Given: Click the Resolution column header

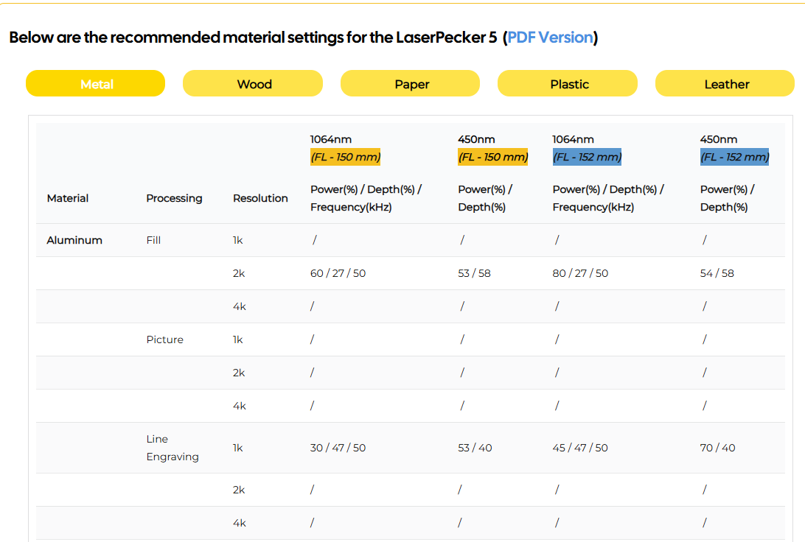Looking at the screenshot, I should pos(260,198).
